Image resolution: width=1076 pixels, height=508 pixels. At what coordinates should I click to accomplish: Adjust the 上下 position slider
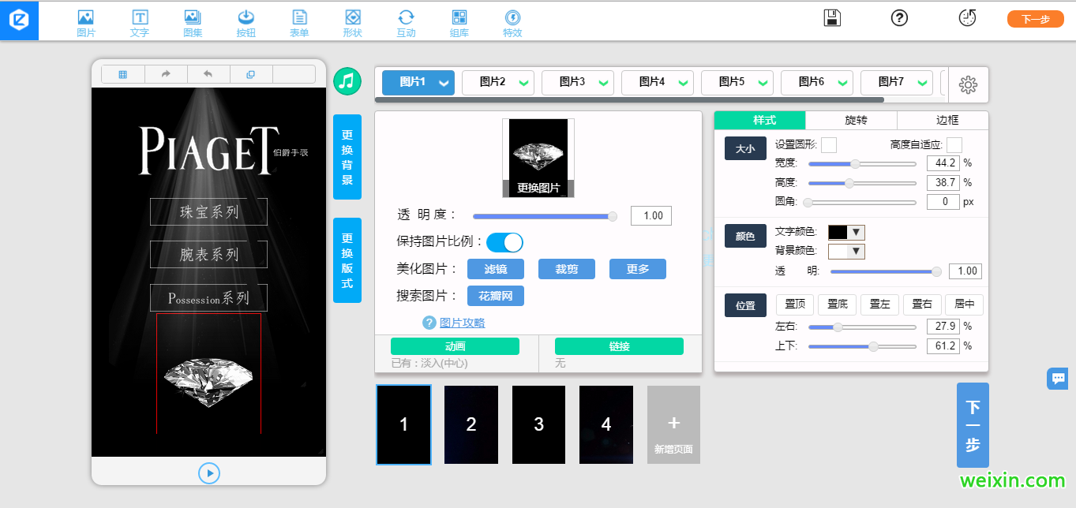coord(862,346)
